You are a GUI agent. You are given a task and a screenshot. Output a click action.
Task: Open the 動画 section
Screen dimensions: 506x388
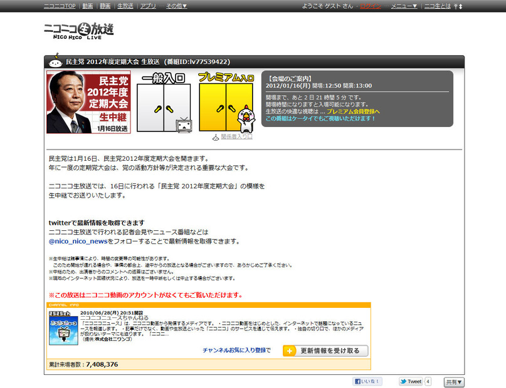click(x=88, y=6)
